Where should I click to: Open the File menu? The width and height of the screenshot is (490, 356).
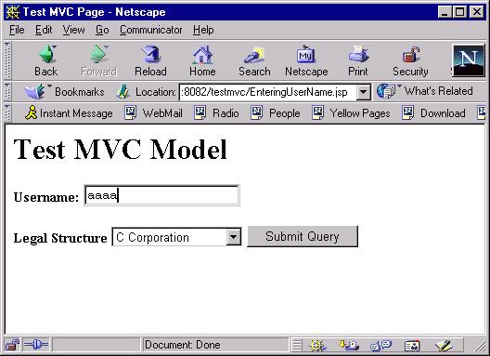click(17, 30)
